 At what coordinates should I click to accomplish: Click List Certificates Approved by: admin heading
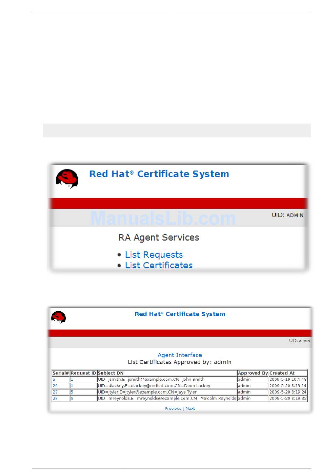tap(180, 362)
